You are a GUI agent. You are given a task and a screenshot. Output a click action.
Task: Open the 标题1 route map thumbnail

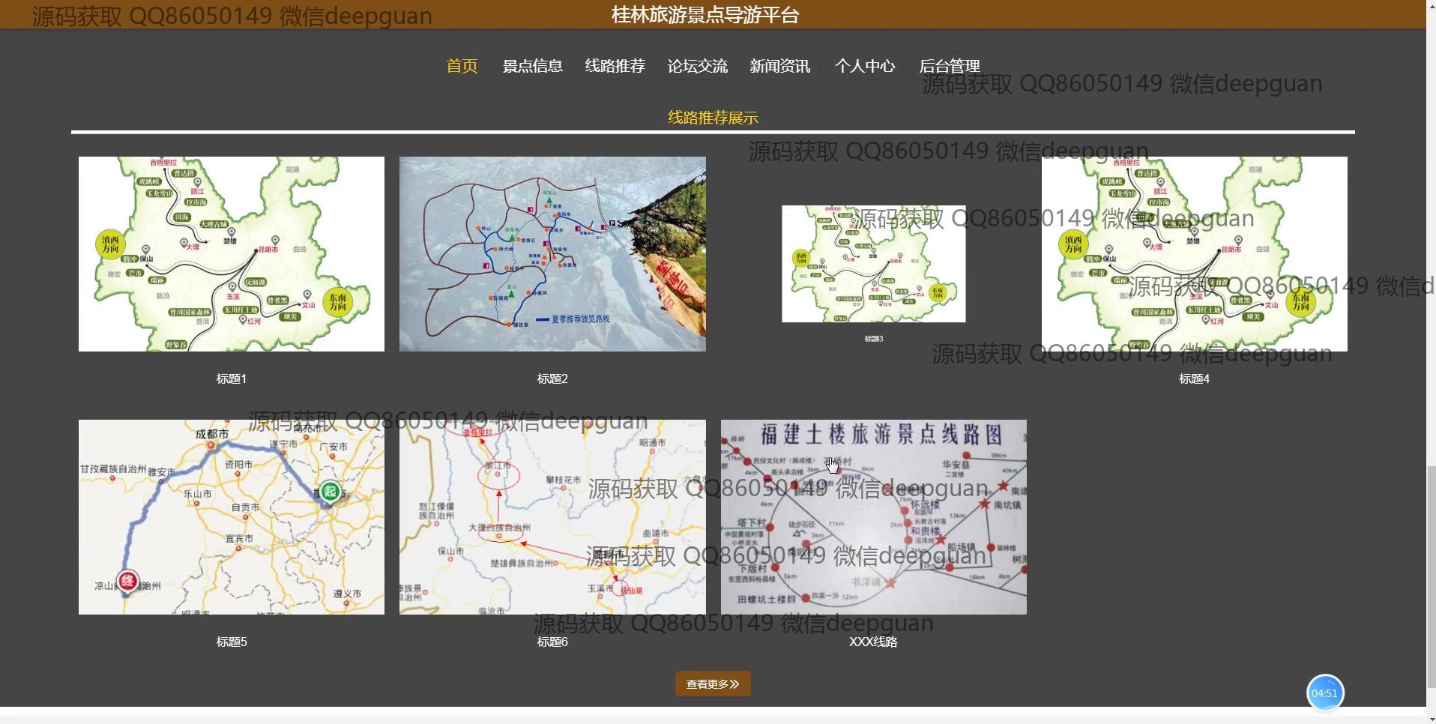click(231, 253)
